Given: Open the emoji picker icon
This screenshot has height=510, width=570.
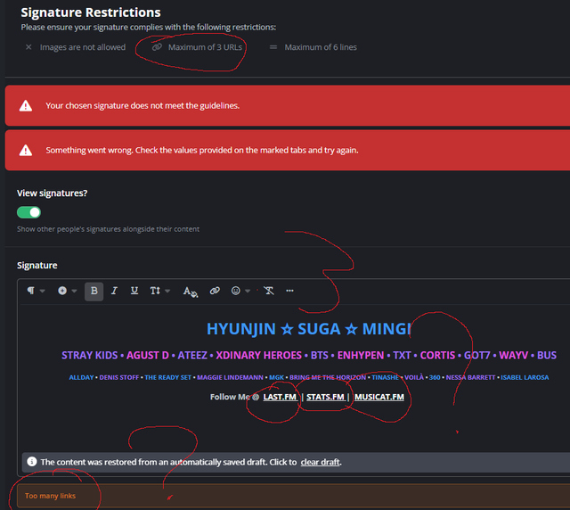Looking at the screenshot, I should pyautogui.click(x=236, y=291).
